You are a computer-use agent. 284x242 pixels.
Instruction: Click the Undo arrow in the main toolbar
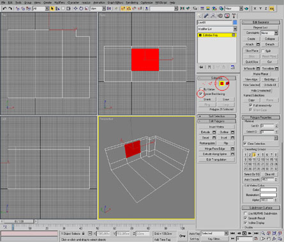4,8
